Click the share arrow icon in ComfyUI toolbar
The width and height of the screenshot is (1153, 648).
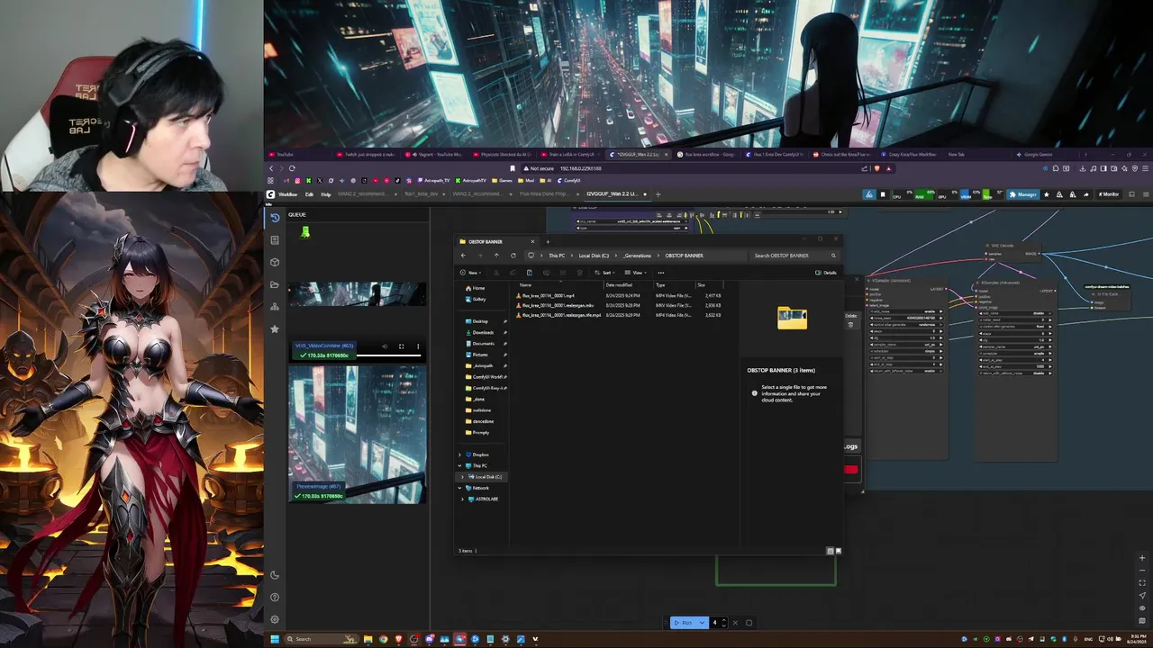(x=1085, y=194)
